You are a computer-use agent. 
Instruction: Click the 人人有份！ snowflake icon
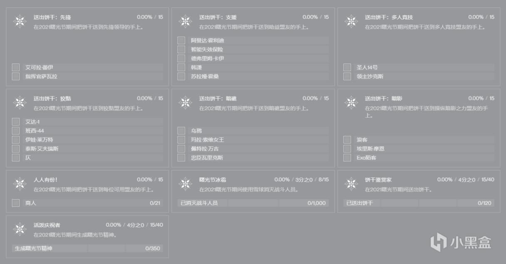point(20,184)
